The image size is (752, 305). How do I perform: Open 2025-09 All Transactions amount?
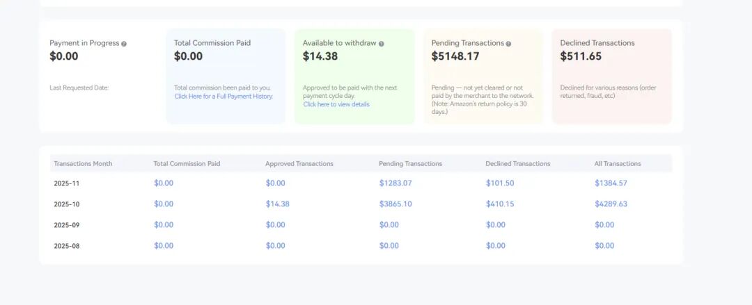[x=604, y=225]
